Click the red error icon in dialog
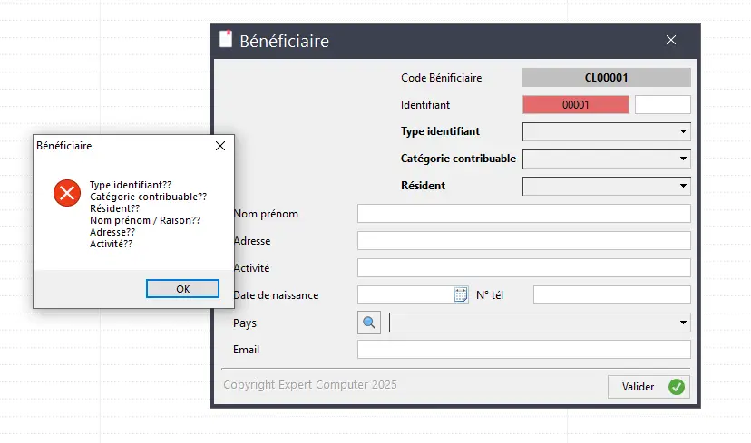This screenshot has height=443, width=751. click(66, 192)
